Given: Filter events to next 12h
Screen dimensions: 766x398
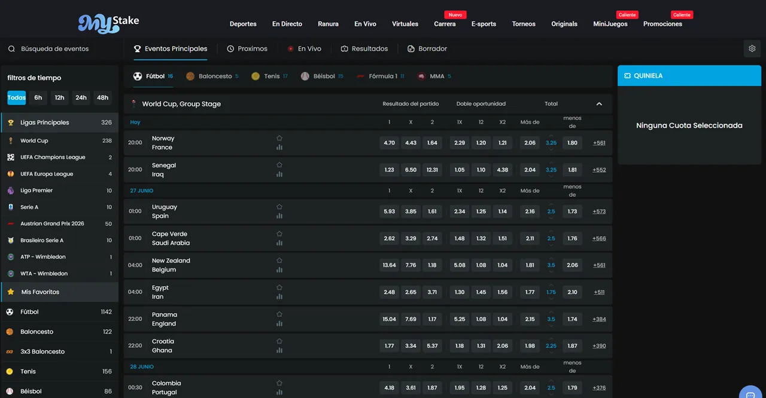Looking at the screenshot, I should [x=60, y=98].
